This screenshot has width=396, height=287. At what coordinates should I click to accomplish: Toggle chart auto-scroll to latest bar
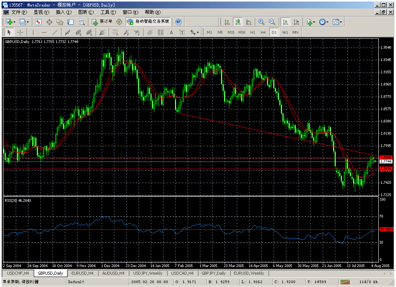[x=285, y=22]
